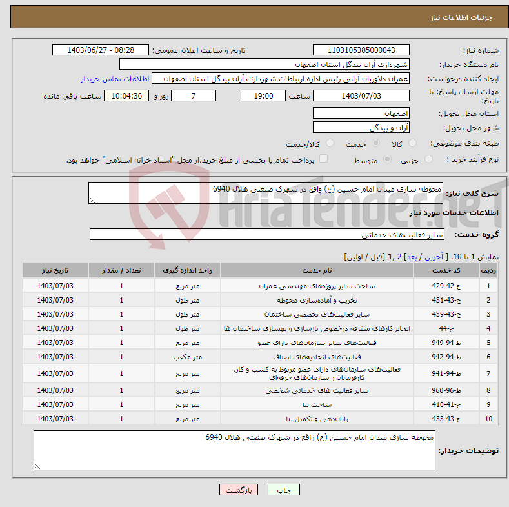Click the کد خدمت column header
509x507 pixels.
[446, 270]
